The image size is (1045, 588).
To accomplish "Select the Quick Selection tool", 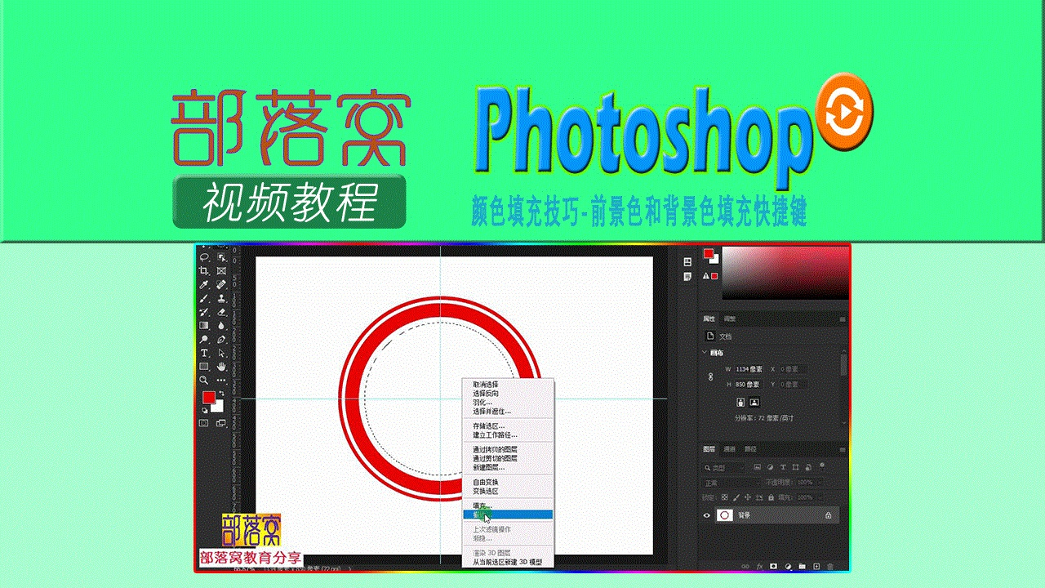I will (221, 256).
